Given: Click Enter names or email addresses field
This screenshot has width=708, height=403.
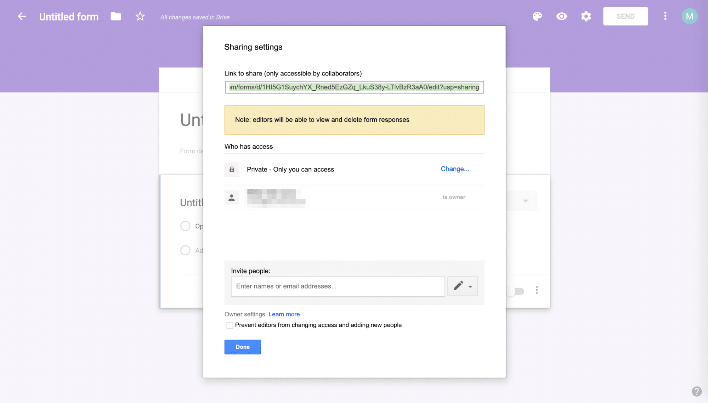Looking at the screenshot, I should coord(338,286).
